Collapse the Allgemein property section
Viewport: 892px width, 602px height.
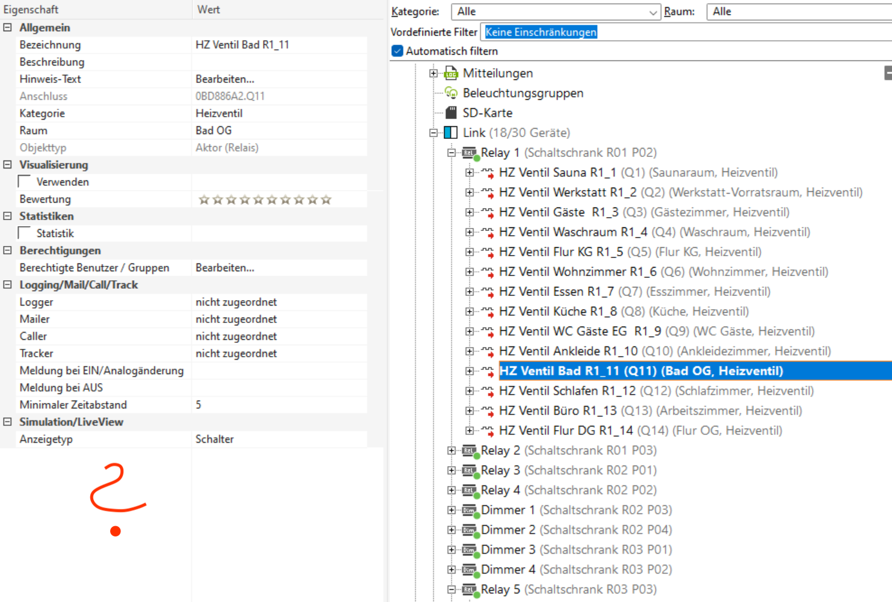pos(7,28)
